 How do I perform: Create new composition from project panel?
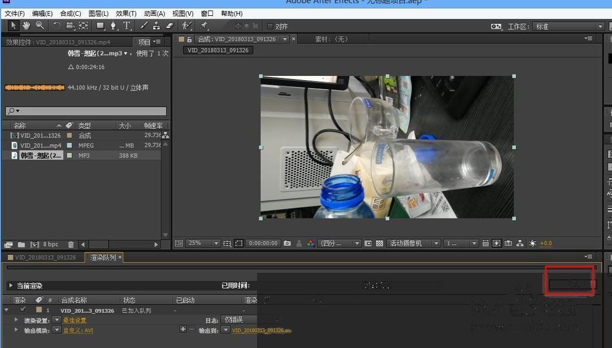pos(35,245)
